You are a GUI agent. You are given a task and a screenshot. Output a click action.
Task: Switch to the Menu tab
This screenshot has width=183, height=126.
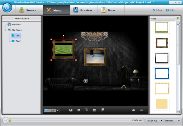click(x=56, y=10)
